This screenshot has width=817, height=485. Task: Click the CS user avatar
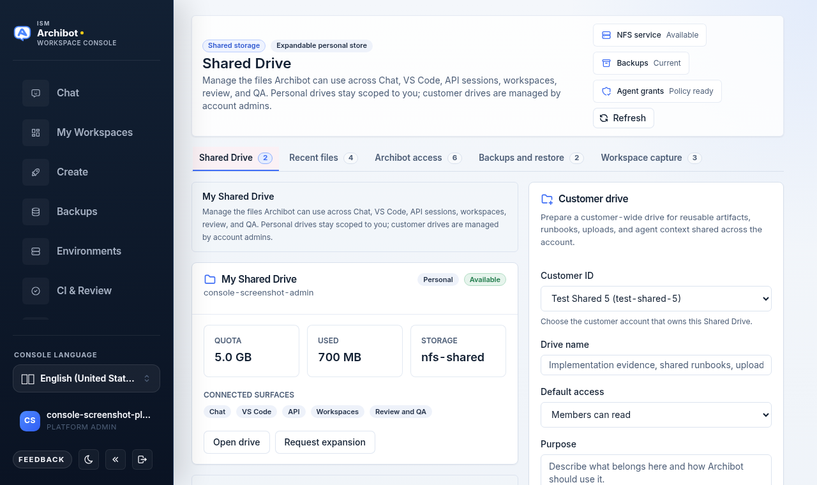tap(30, 421)
